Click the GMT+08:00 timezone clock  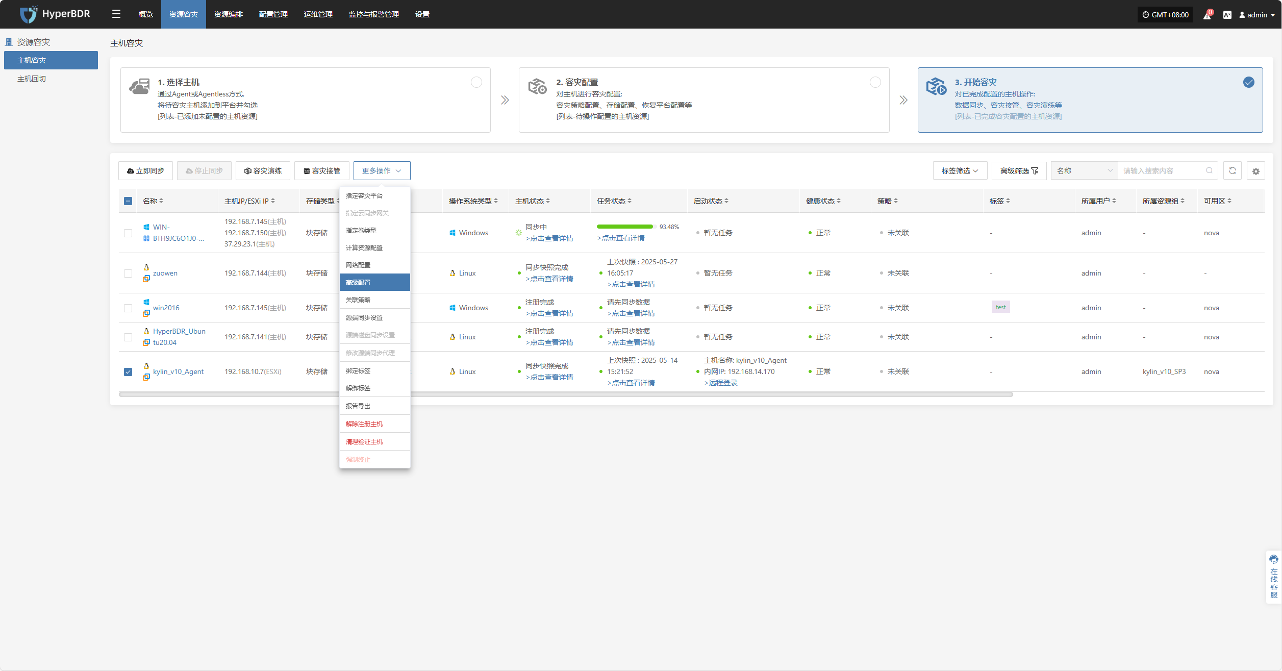point(1165,14)
